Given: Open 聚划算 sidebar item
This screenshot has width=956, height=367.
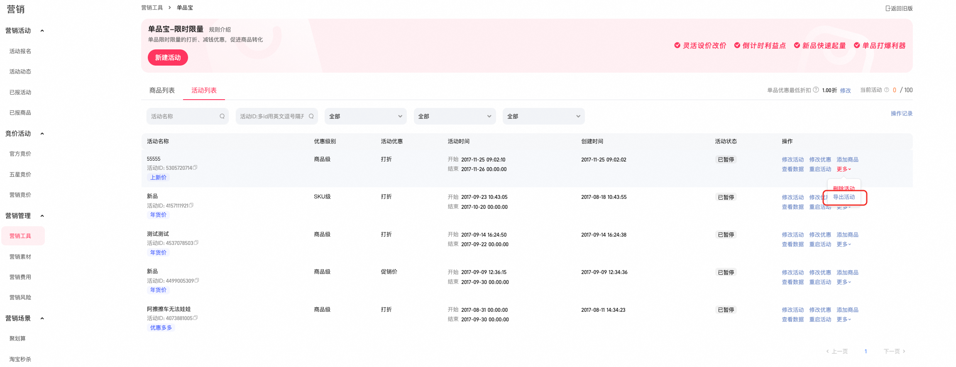Looking at the screenshot, I should (x=17, y=338).
